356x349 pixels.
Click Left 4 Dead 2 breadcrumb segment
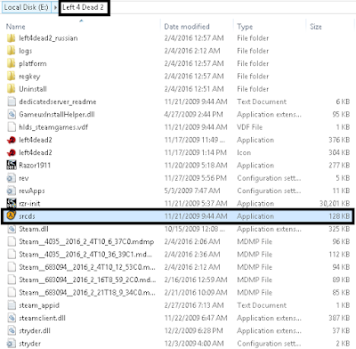[83, 7]
